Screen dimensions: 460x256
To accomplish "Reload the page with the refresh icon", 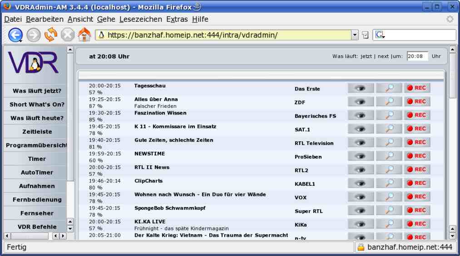I will (51, 35).
